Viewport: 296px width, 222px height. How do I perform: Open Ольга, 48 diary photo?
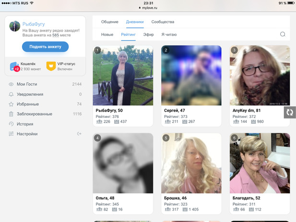coord(123,163)
